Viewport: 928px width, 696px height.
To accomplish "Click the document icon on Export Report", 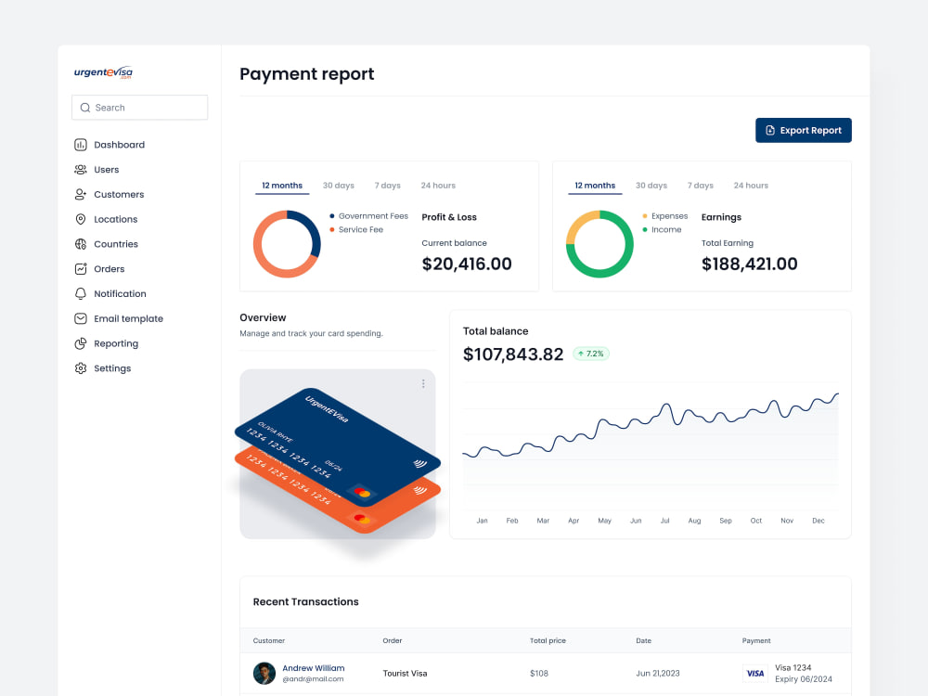I will click(770, 130).
